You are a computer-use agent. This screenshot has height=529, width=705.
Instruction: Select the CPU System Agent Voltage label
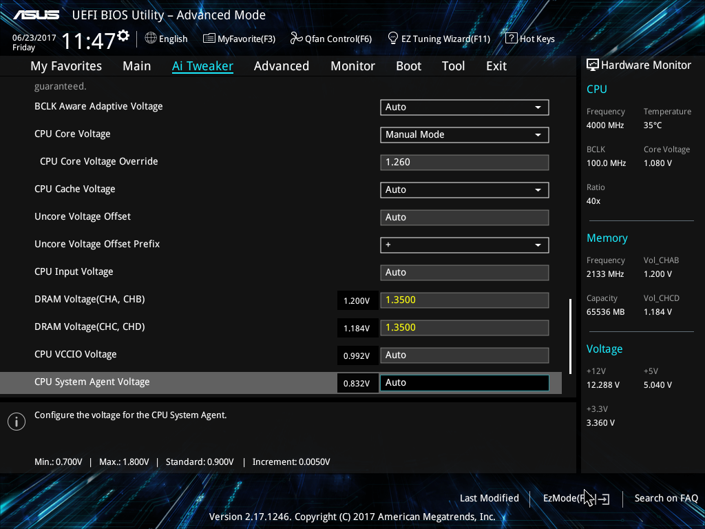(92, 382)
